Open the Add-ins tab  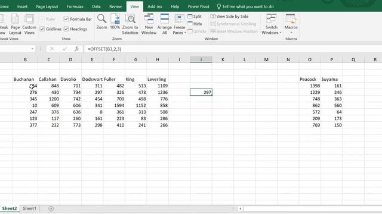155,7
